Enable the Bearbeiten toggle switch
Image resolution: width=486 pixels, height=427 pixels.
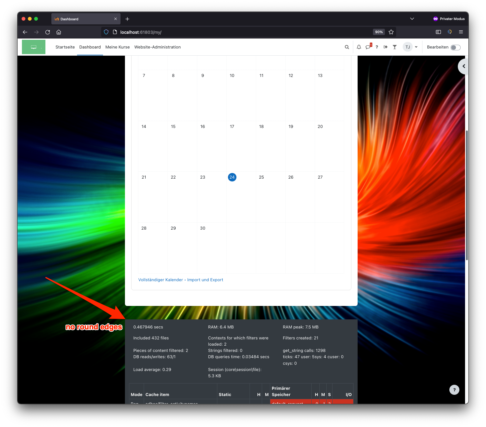coord(455,47)
